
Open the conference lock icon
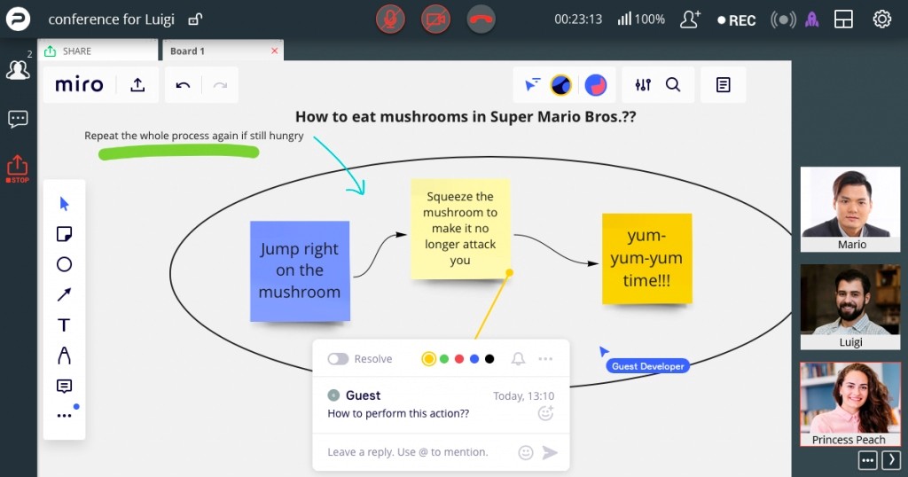(x=195, y=20)
